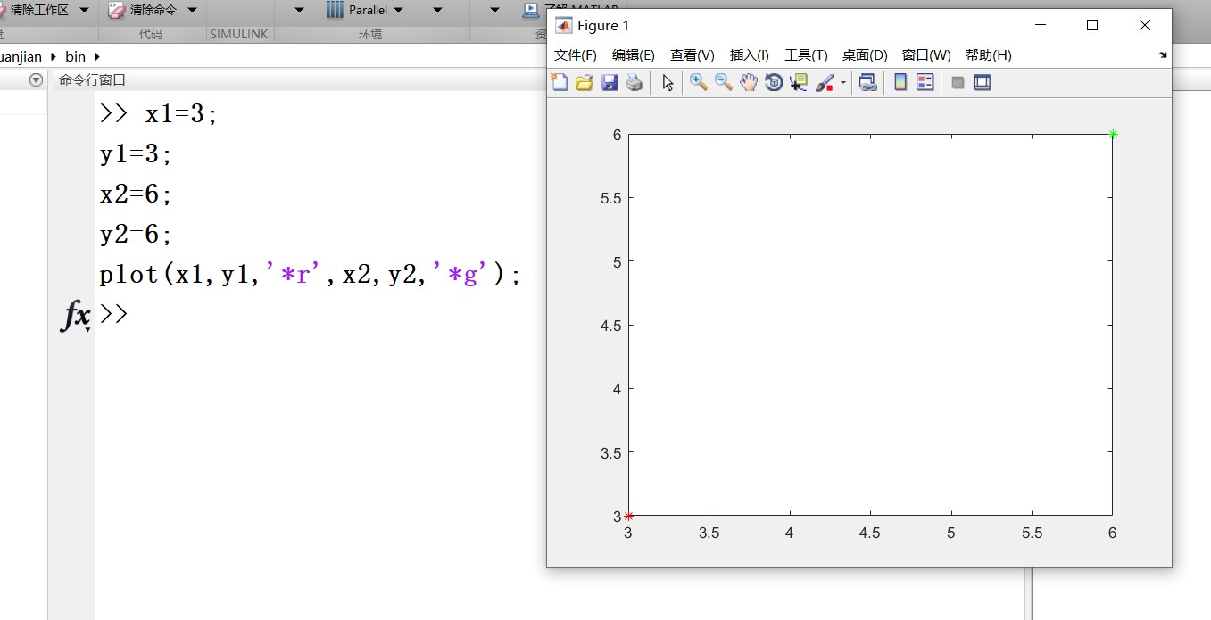Click the 命令行窗口 panel title
This screenshot has height=620, width=1211.
pyautogui.click(x=92, y=80)
